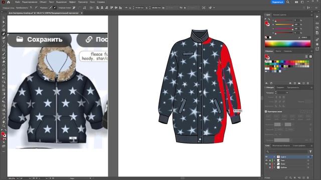
Task: Click the X coordinate input field
Action: coord(139,8)
